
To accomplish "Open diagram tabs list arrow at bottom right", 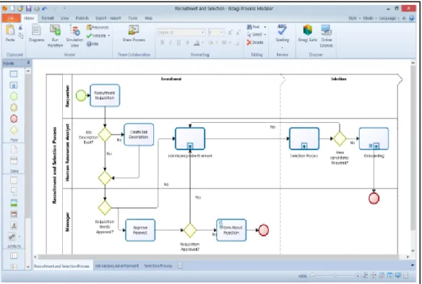I will pyautogui.click(x=413, y=265).
